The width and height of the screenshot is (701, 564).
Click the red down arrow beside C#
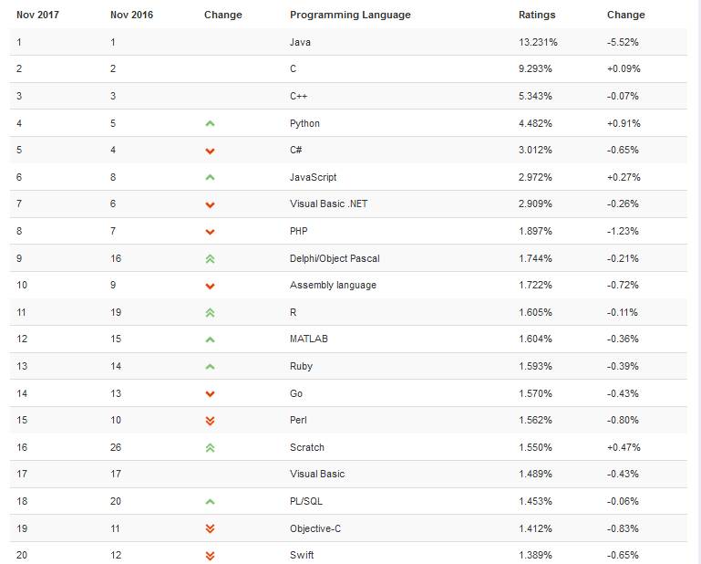210,151
